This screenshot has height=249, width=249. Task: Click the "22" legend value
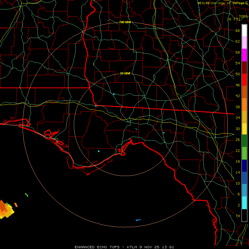(x=238, y=151)
